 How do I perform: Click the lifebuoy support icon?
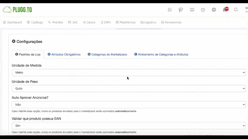coord(214,10)
